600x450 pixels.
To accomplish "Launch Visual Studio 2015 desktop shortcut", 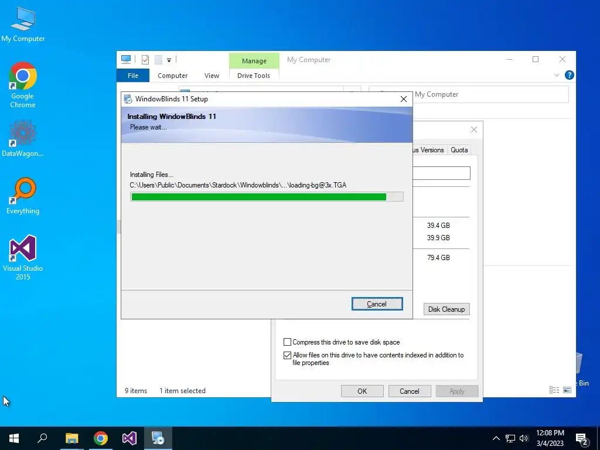I will tap(23, 257).
